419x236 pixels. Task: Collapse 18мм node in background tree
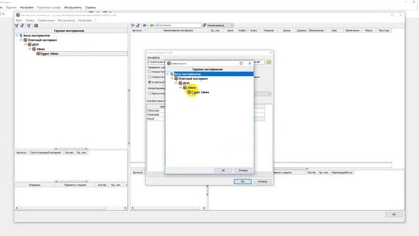[x=29, y=49]
